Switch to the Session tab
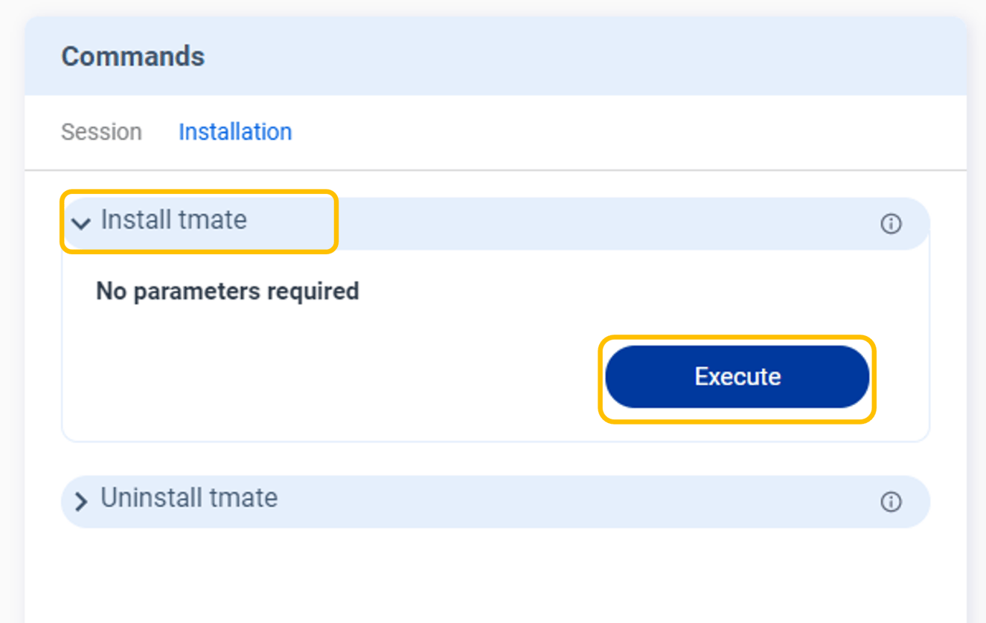 101,132
